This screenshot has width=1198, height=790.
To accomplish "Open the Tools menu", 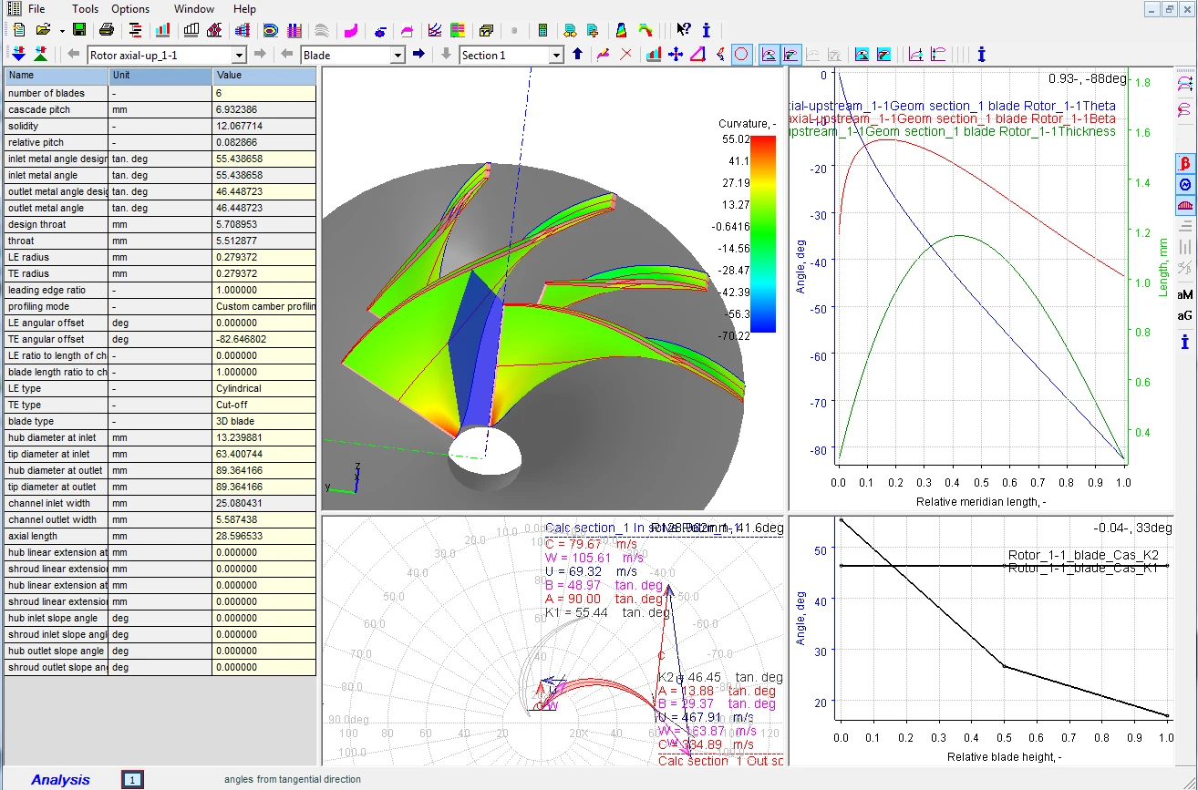I will click(86, 9).
